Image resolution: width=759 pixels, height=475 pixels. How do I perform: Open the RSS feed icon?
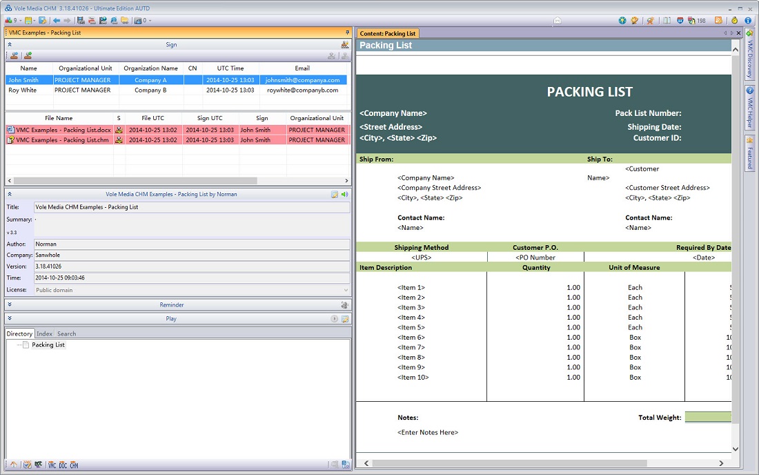coord(718,21)
